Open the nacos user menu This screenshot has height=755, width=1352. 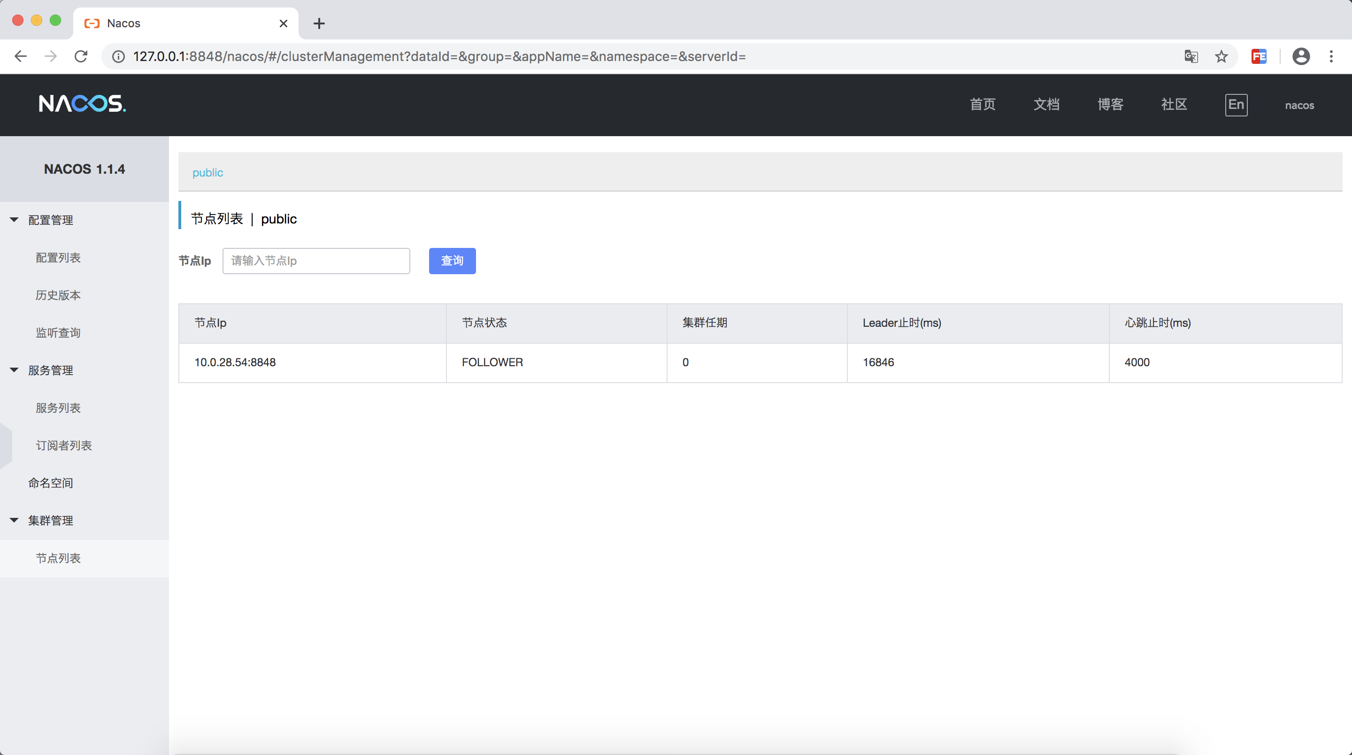point(1299,105)
